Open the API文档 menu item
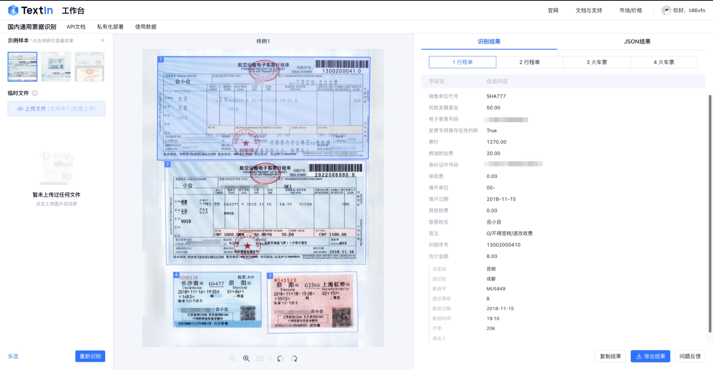 (76, 26)
